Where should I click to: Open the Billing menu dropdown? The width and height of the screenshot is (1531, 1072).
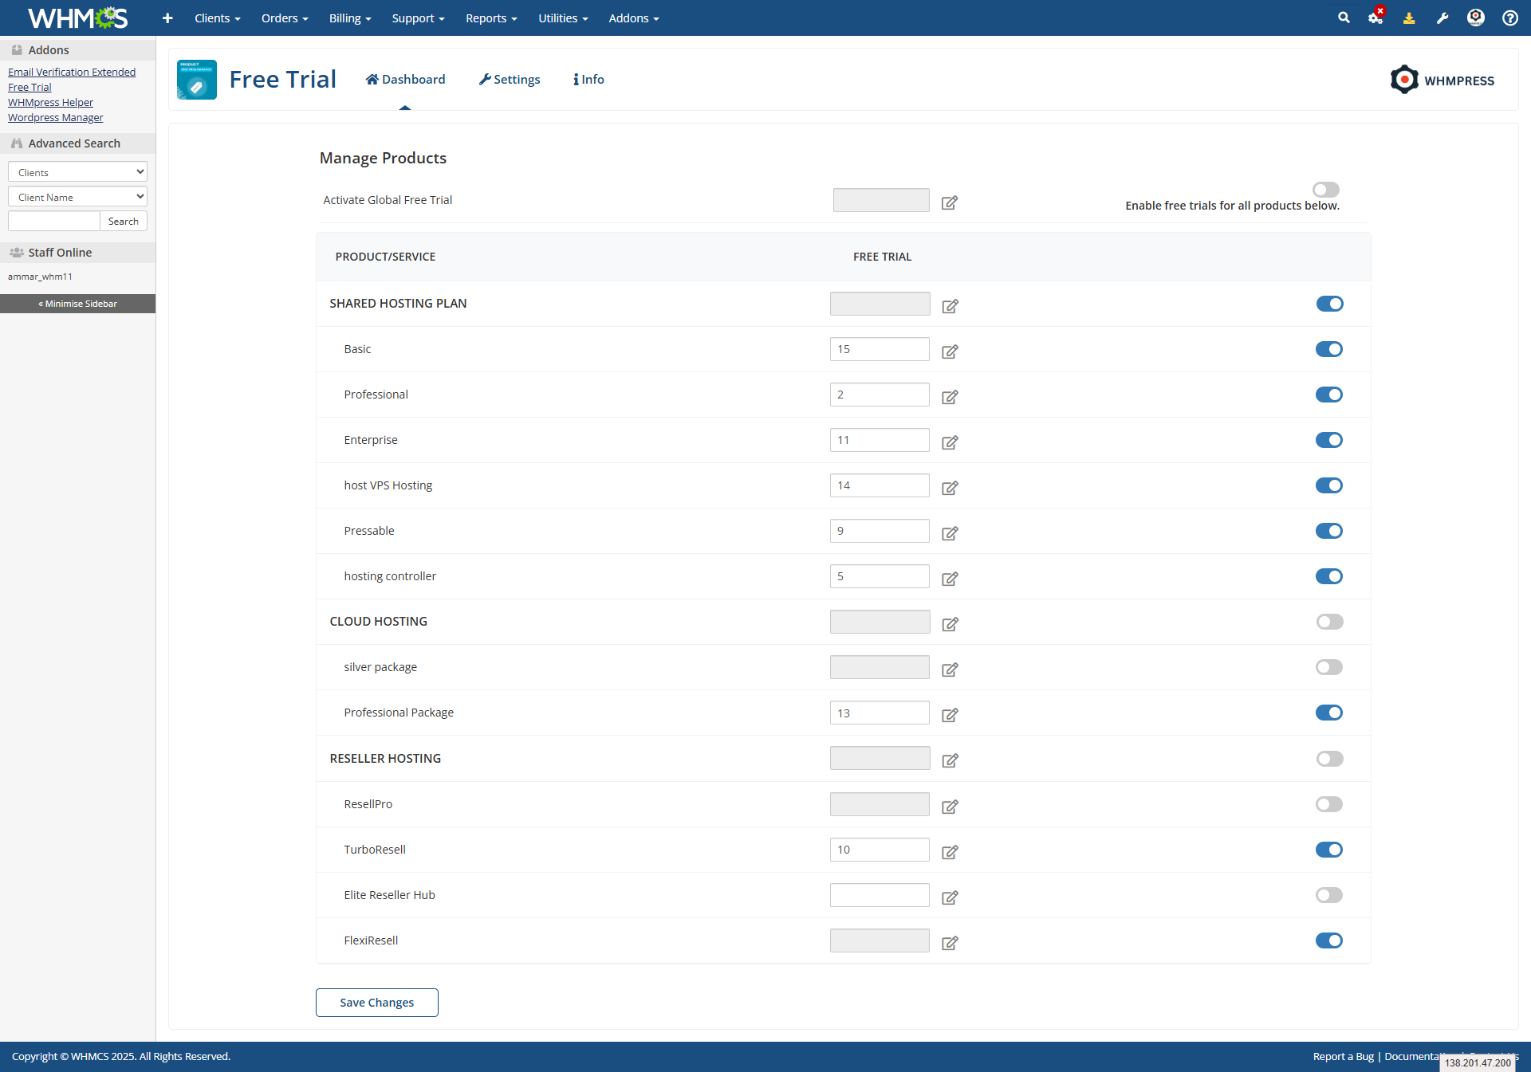coord(350,18)
